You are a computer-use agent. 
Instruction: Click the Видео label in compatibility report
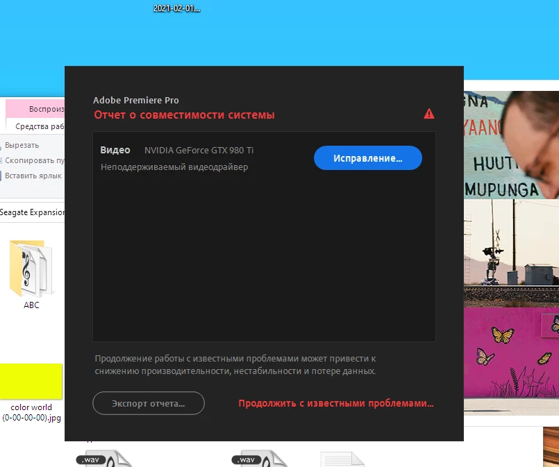point(115,150)
